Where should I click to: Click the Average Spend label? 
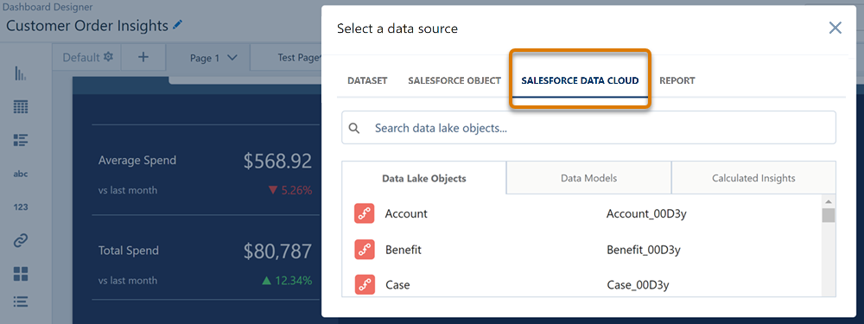pos(137,161)
